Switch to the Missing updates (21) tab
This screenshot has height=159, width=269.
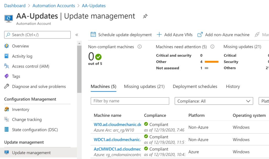(x=144, y=87)
